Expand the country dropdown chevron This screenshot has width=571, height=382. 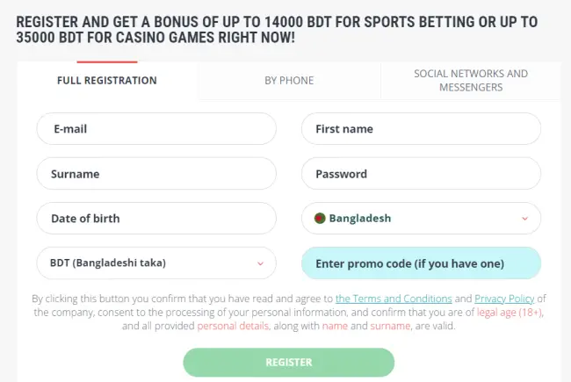[x=524, y=218]
